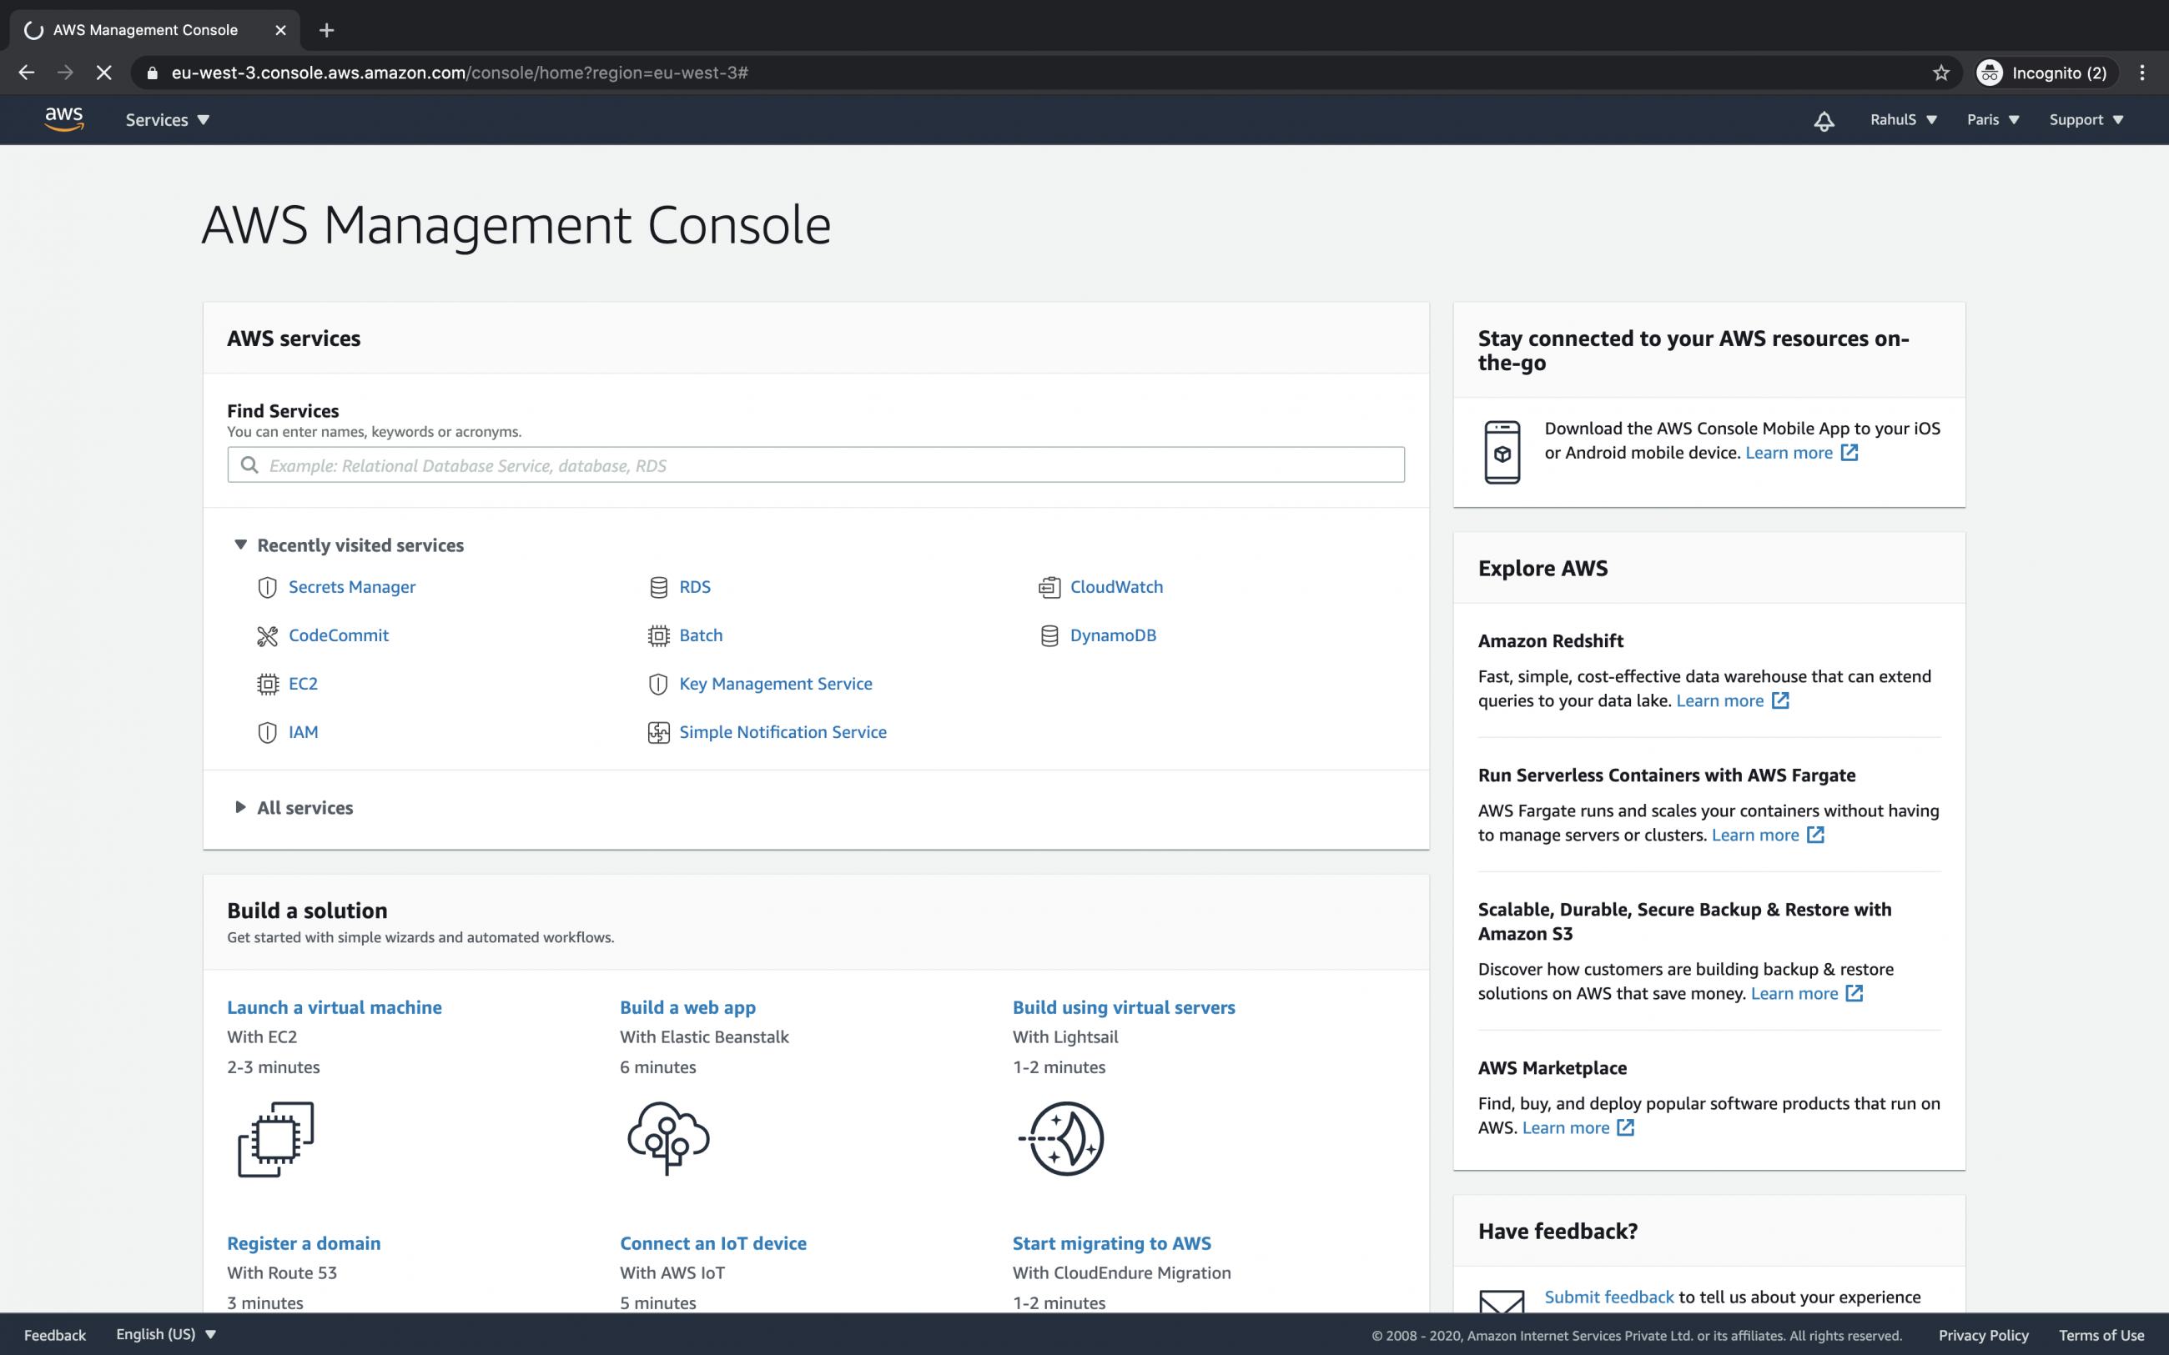Click external link icon beside Fargate Learn more
This screenshot has width=2169, height=1355.
click(1816, 836)
